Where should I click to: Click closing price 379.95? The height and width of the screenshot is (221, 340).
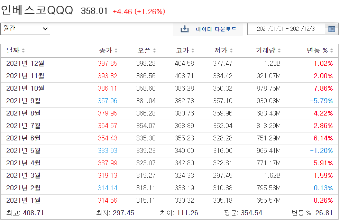click(x=108, y=113)
